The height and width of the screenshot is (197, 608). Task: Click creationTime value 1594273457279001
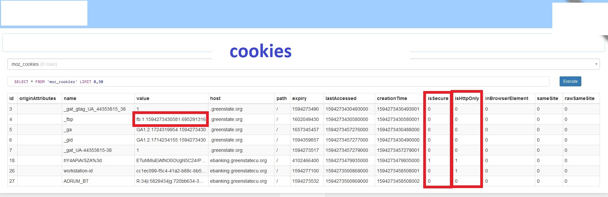[398, 150]
